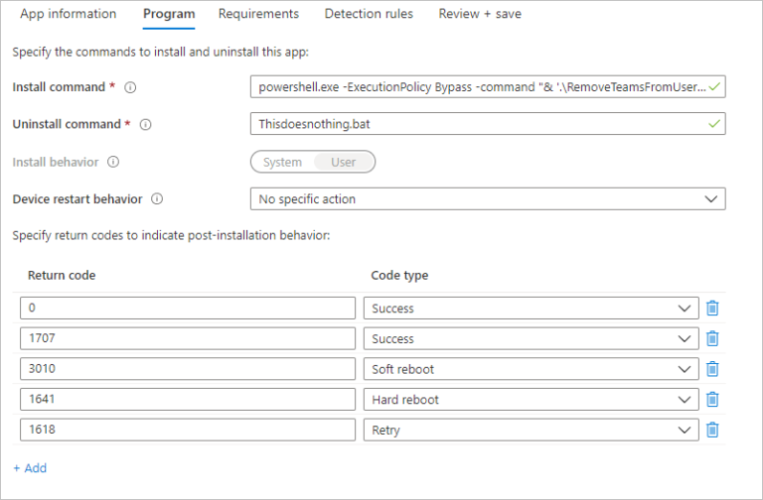Open the Install behavior info icon
Image resolution: width=763 pixels, height=500 pixels.
(x=113, y=162)
